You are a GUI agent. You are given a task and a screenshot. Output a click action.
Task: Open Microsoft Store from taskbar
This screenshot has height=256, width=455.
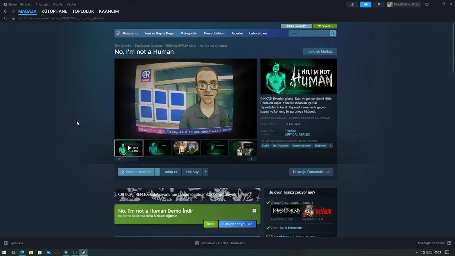[39, 252]
